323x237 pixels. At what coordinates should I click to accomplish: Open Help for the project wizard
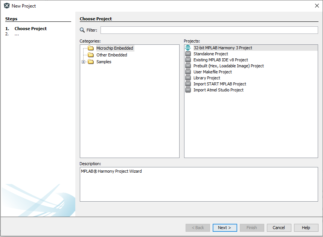tap(306, 228)
